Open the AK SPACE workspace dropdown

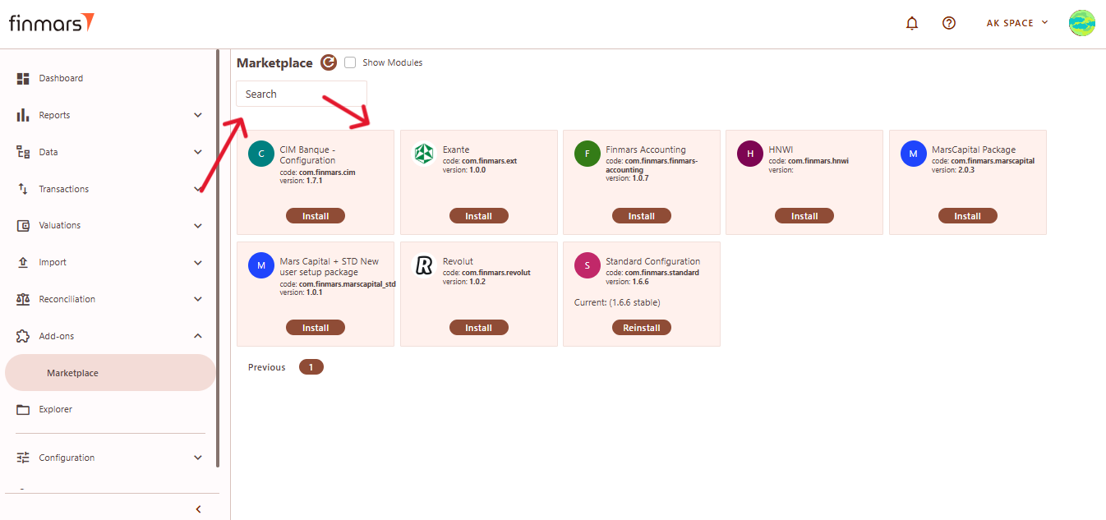point(1017,23)
